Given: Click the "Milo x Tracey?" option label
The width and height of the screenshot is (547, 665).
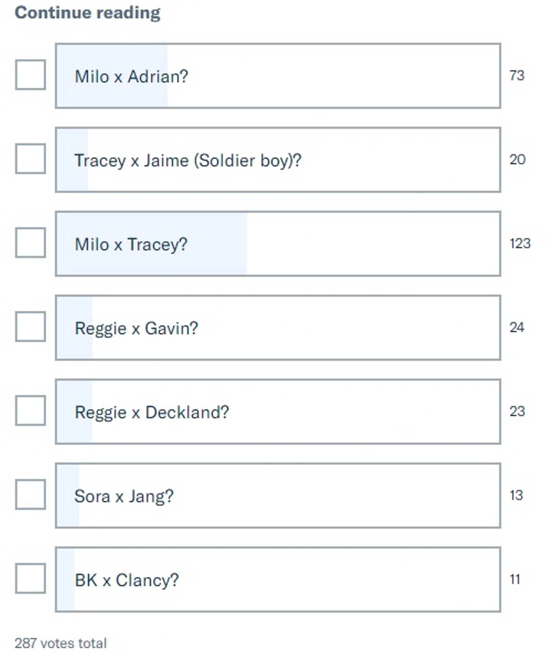Looking at the screenshot, I should 131,244.
